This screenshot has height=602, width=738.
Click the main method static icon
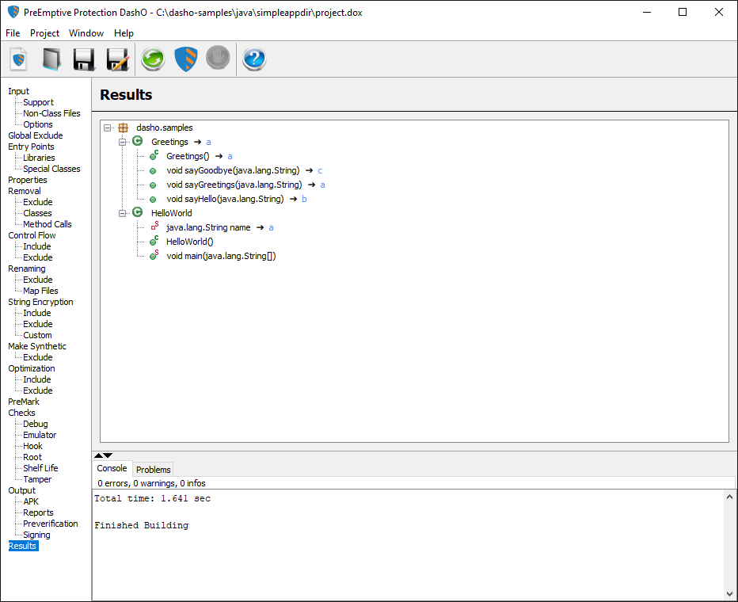click(154, 255)
